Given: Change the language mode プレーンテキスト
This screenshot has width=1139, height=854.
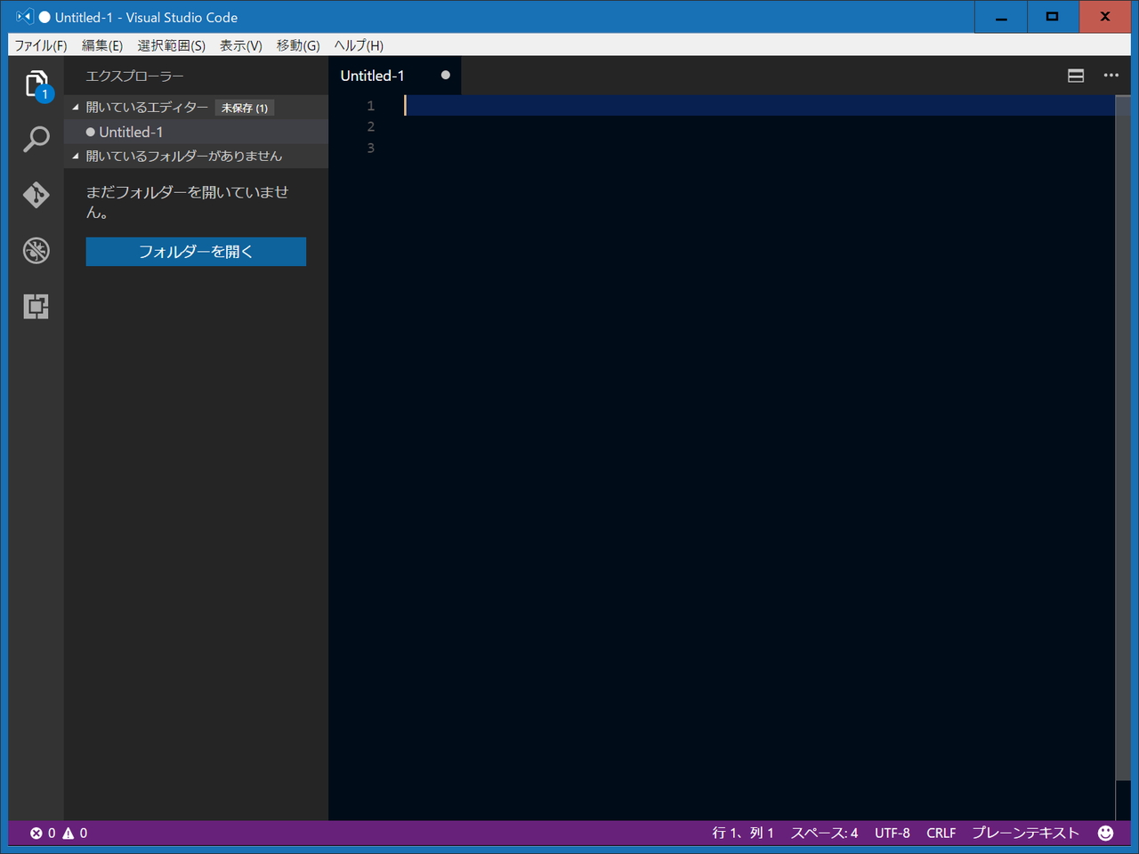Looking at the screenshot, I should tap(1025, 833).
